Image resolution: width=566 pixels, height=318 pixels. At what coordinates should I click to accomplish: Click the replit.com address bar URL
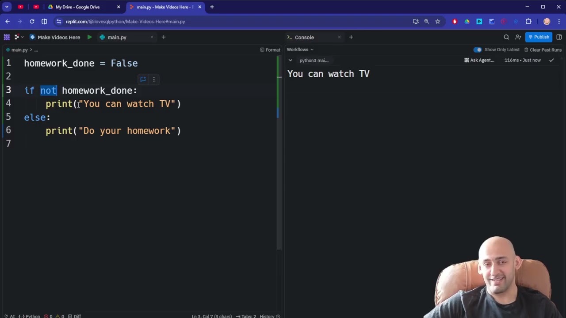125,21
